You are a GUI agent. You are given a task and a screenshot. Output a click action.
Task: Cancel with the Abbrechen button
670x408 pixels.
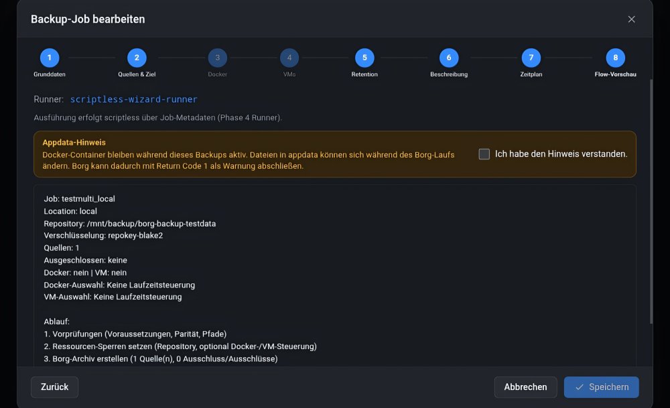point(525,387)
